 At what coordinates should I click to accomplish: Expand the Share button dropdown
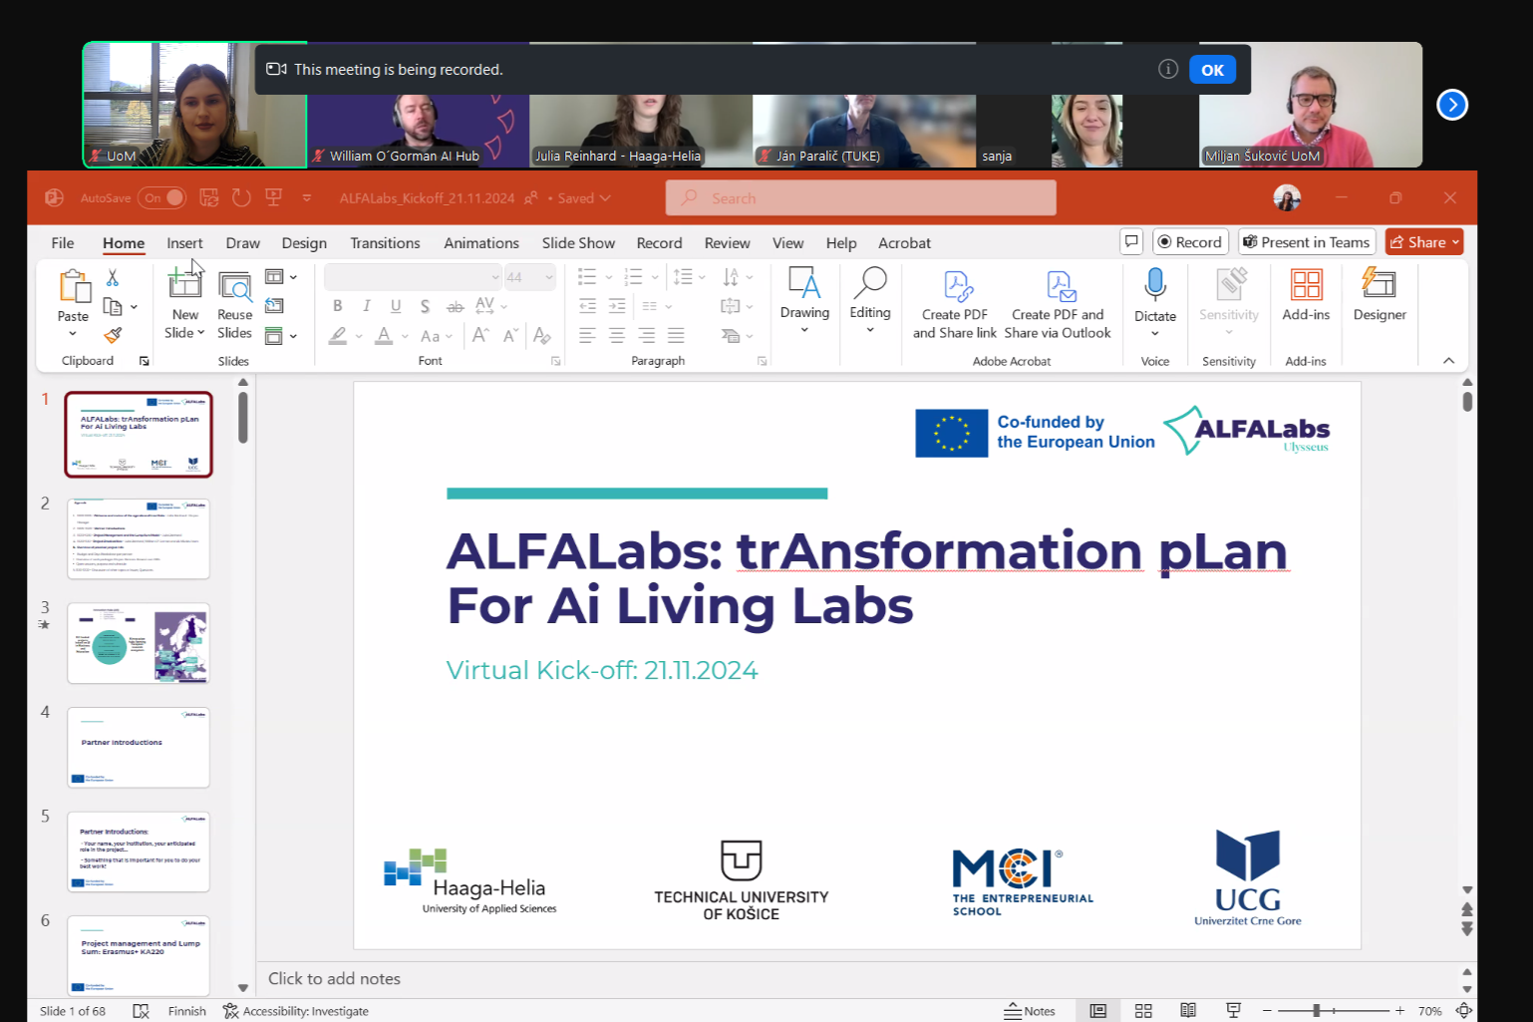pyautogui.click(x=1455, y=242)
